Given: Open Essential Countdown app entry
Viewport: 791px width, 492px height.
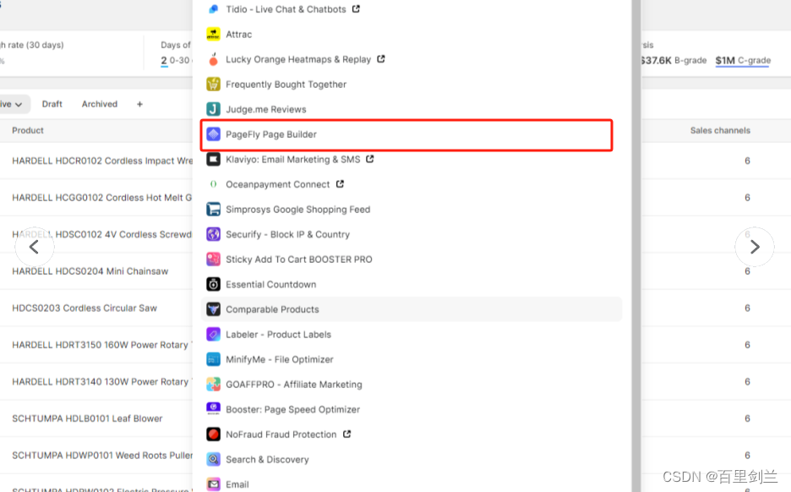Looking at the screenshot, I should 412,284.
